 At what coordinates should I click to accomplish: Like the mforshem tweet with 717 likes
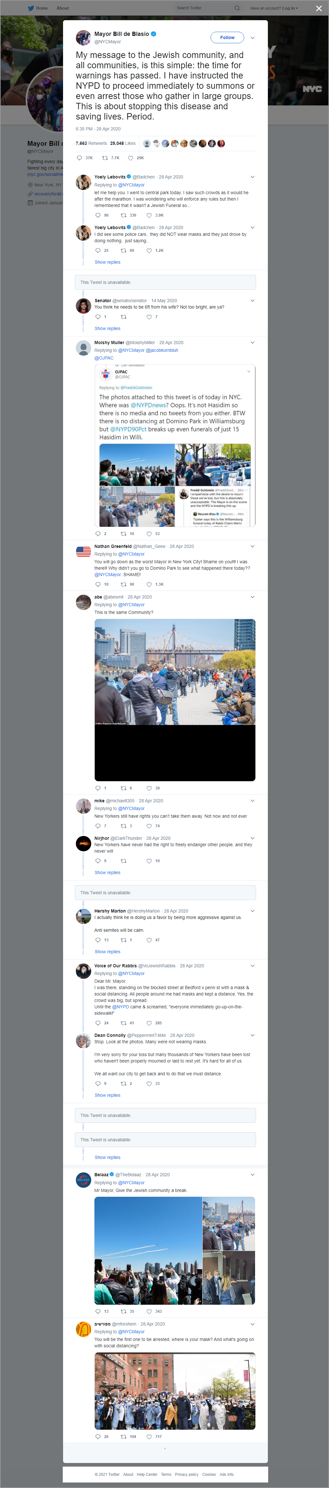point(149,1437)
